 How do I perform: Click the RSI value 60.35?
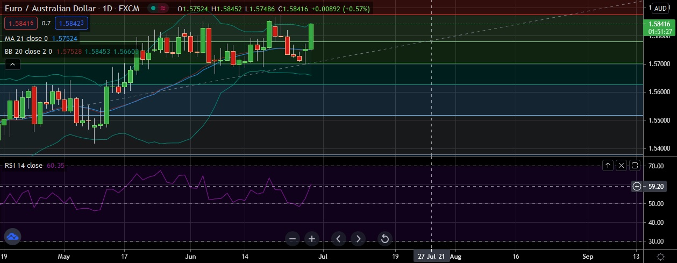point(55,166)
